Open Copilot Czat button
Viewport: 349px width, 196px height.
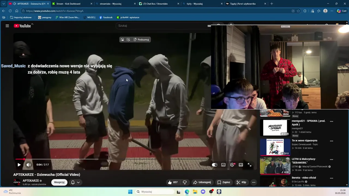pos(342,11)
